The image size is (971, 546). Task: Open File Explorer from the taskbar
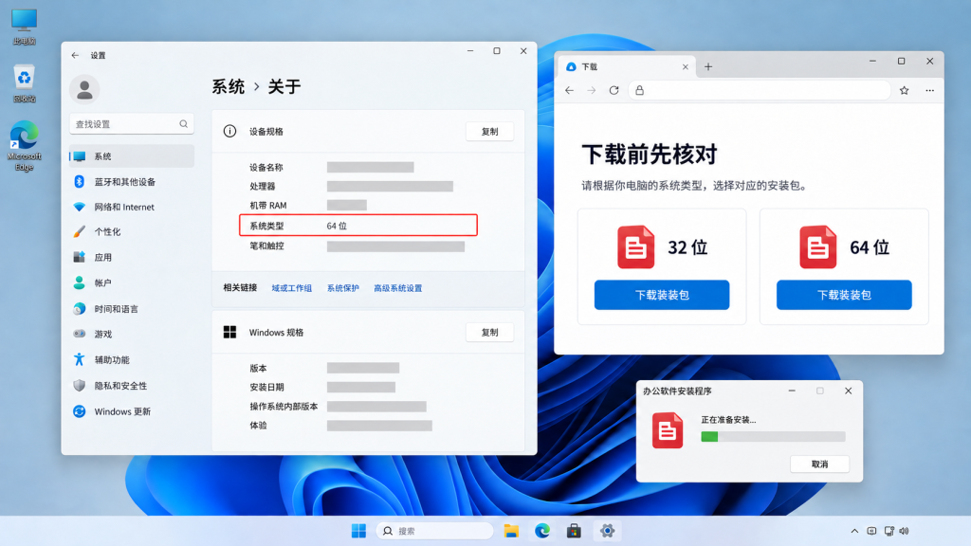coord(511,531)
